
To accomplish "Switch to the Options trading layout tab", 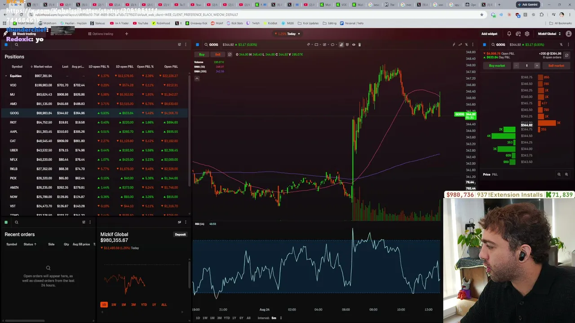I will pyautogui.click(x=101, y=34).
